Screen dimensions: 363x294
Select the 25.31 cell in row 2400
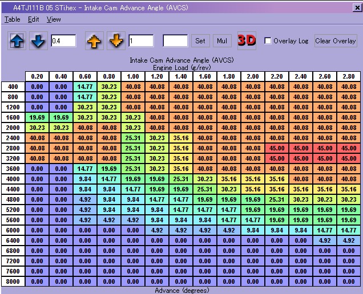pos(133,138)
